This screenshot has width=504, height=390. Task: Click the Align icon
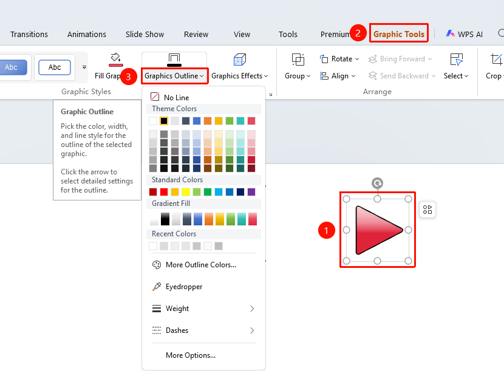click(x=324, y=76)
